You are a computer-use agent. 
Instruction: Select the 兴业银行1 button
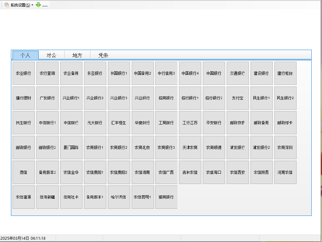71,98
